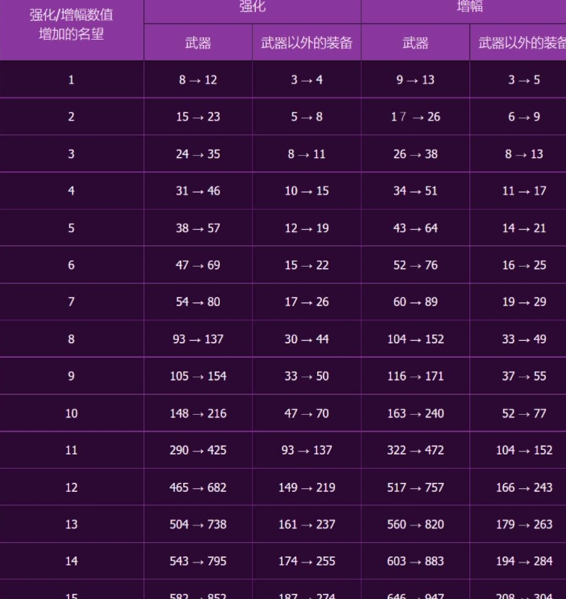
Task: Select the "504 → 738" cell
Action: click(198, 524)
